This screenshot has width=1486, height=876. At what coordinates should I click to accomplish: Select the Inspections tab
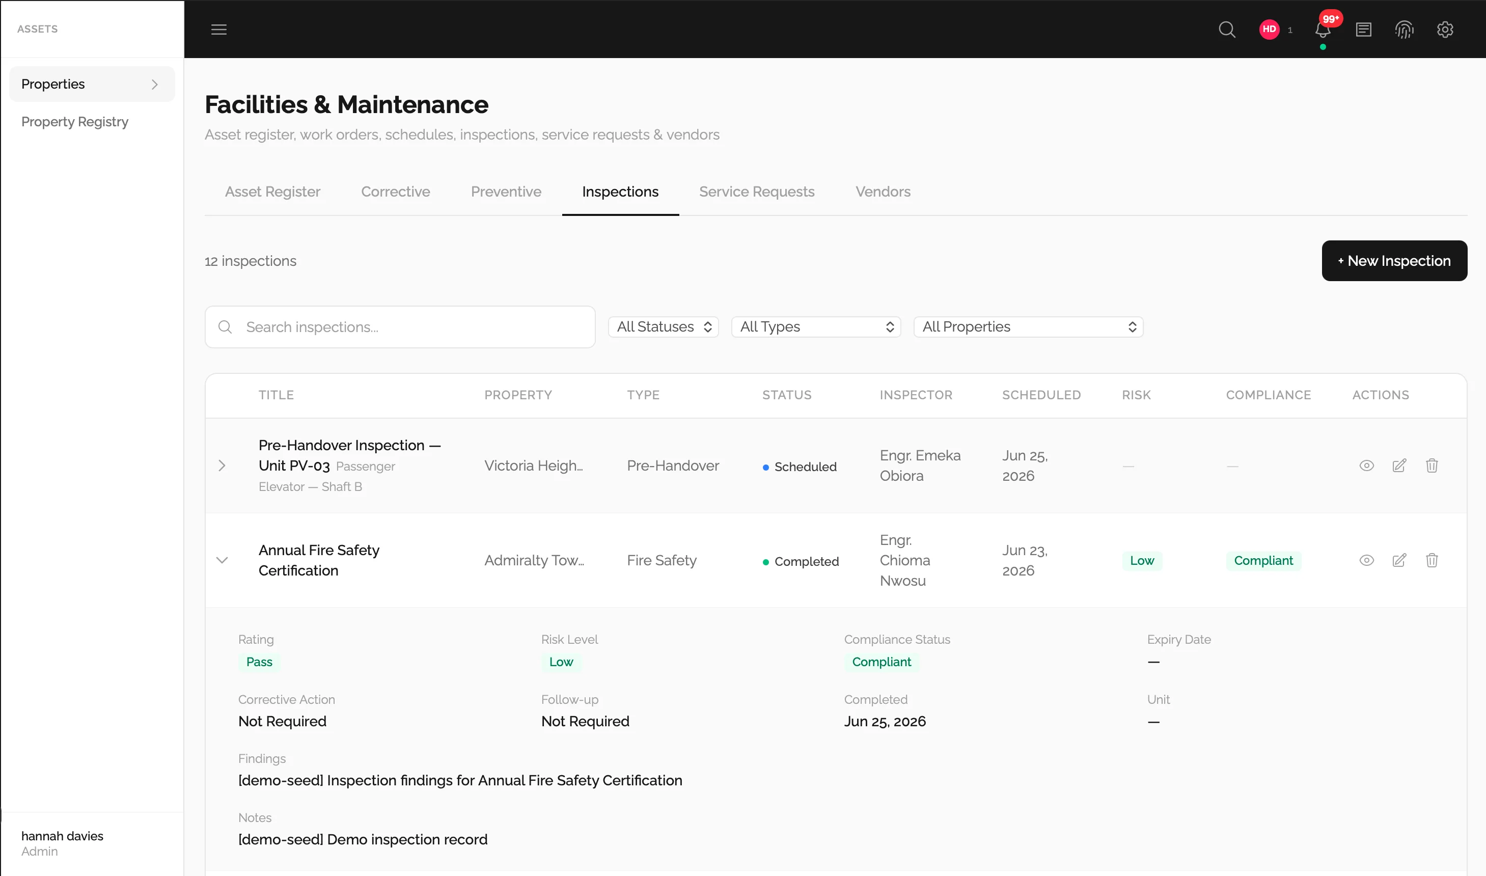[x=620, y=192]
